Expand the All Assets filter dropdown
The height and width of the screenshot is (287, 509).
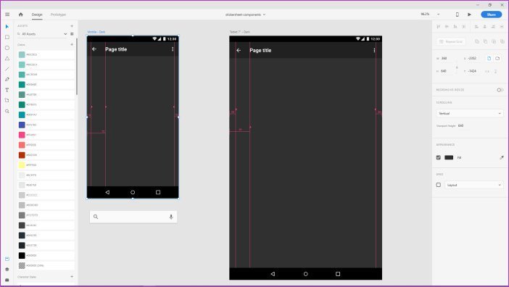pyautogui.click(x=65, y=34)
